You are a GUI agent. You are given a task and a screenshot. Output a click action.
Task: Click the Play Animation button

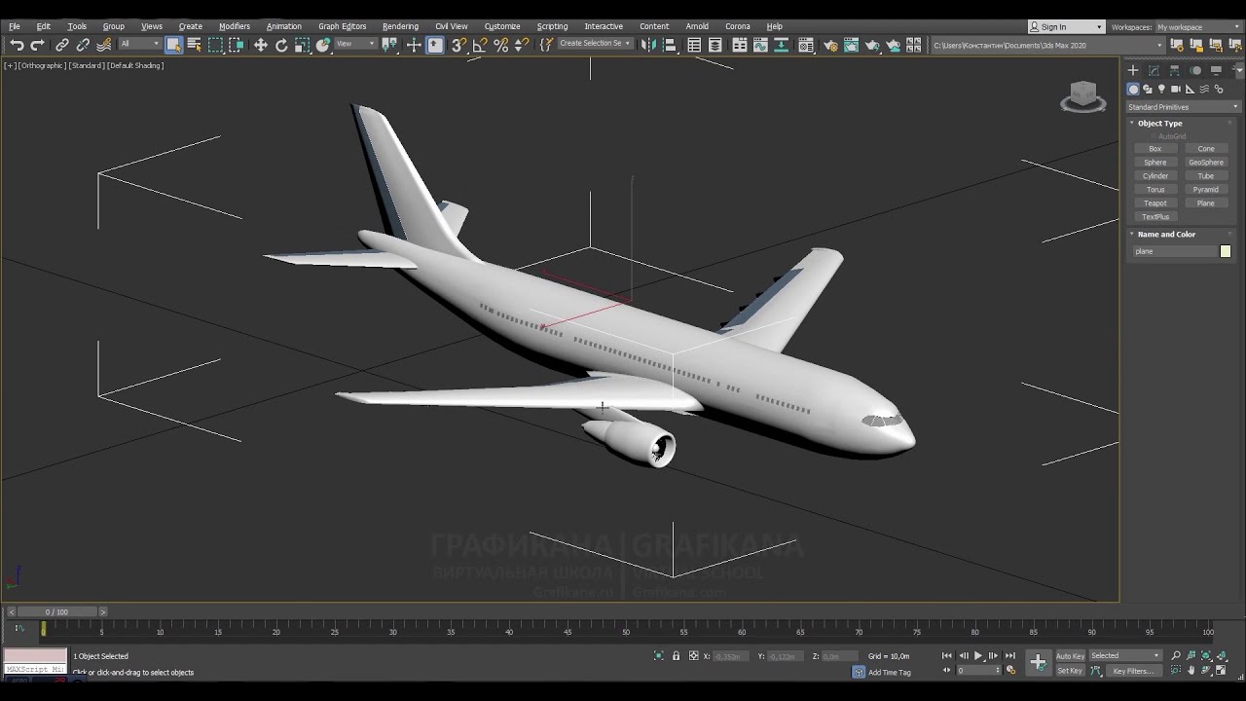click(978, 656)
